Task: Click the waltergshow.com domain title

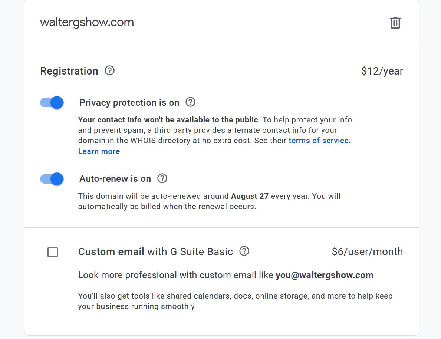Action: pos(87,22)
